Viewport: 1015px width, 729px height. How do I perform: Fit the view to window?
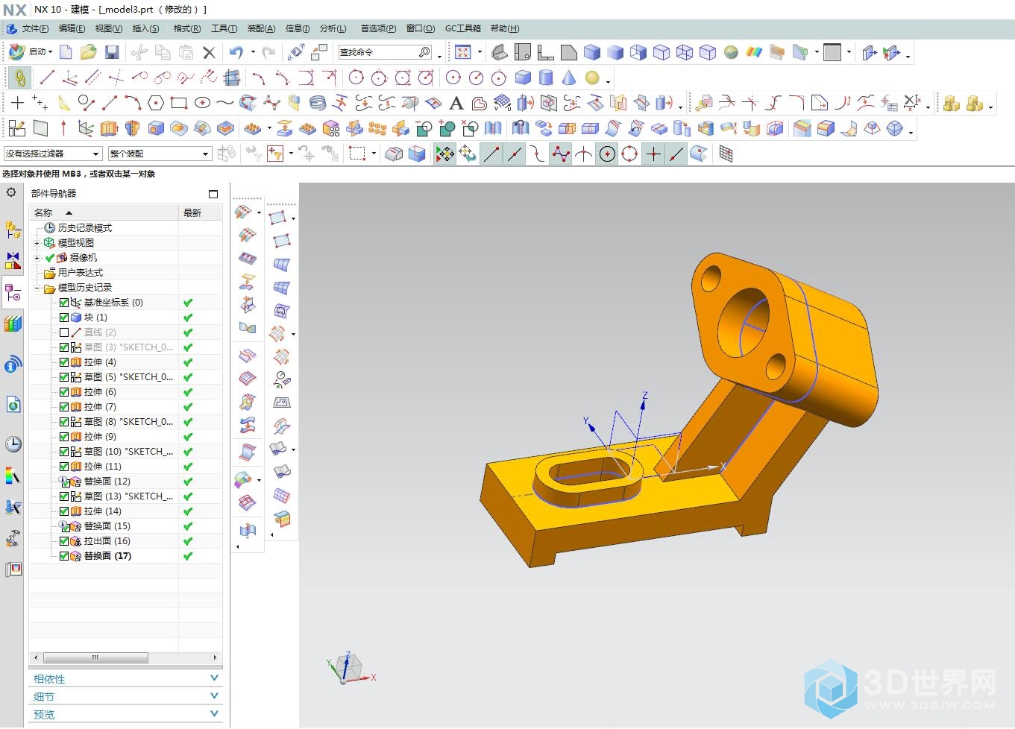463,52
